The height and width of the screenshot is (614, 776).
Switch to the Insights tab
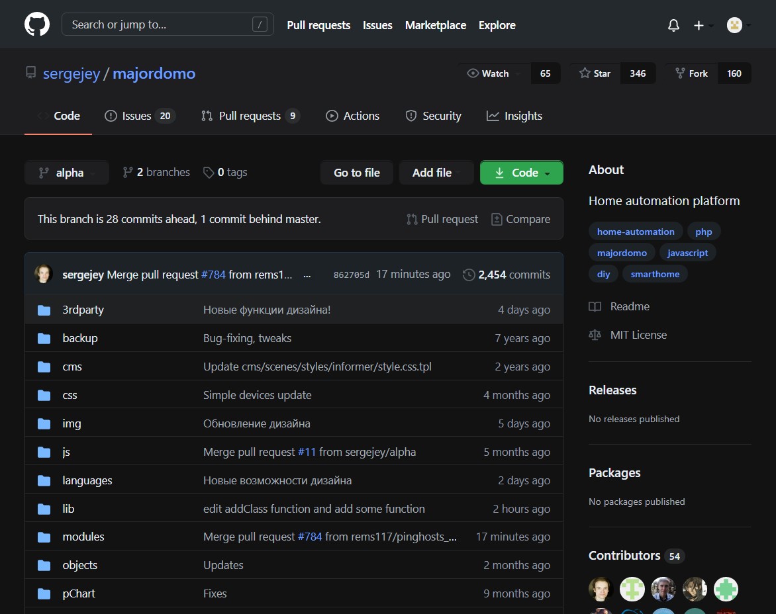click(514, 116)
